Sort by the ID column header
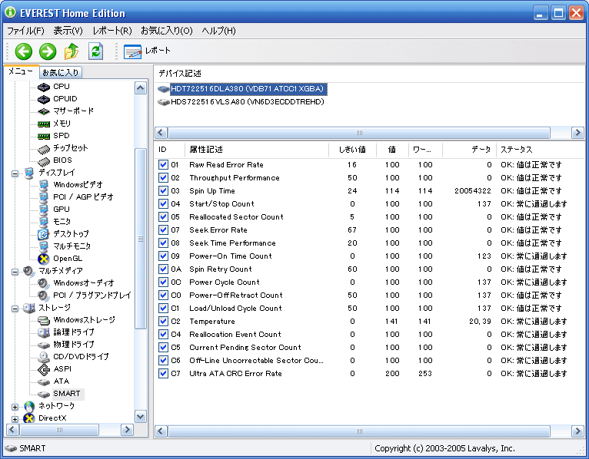This screenshot has width=589, height=459. tap(170, 150)
